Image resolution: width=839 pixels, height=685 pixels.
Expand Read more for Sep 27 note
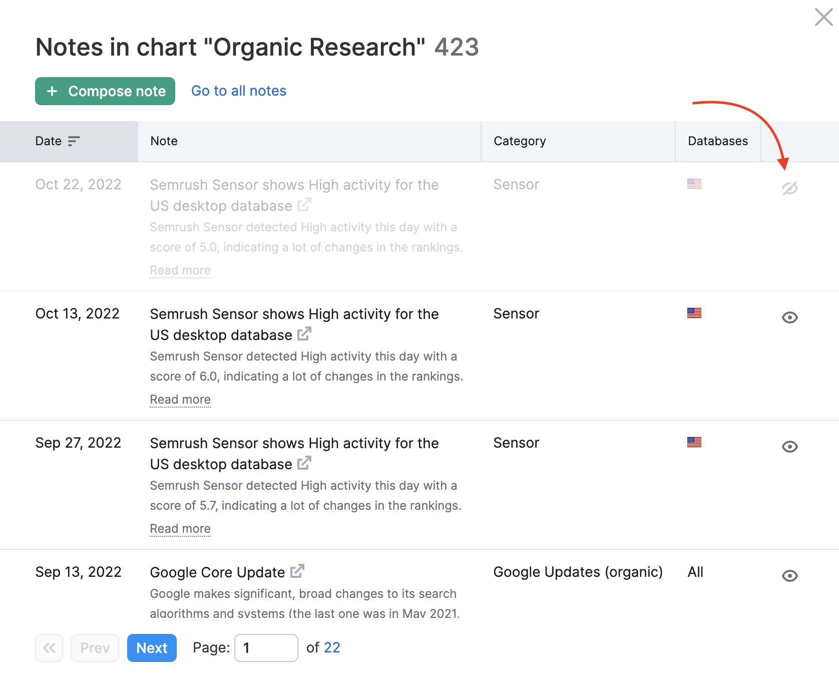pos(180,529)
